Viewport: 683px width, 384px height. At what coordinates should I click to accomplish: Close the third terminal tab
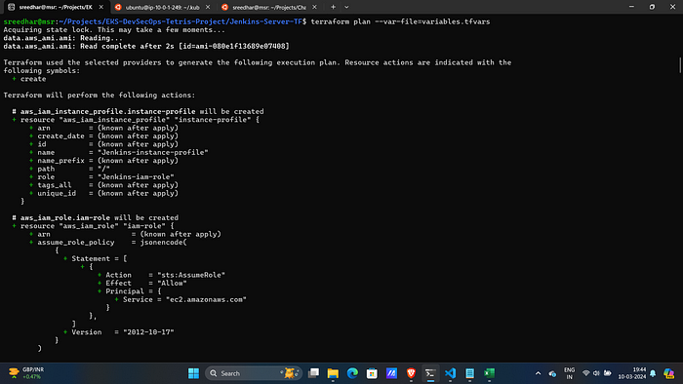[314, 7]
